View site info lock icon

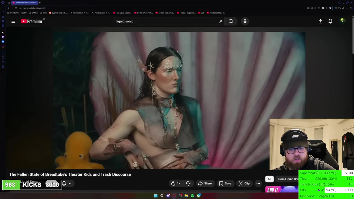20,8
